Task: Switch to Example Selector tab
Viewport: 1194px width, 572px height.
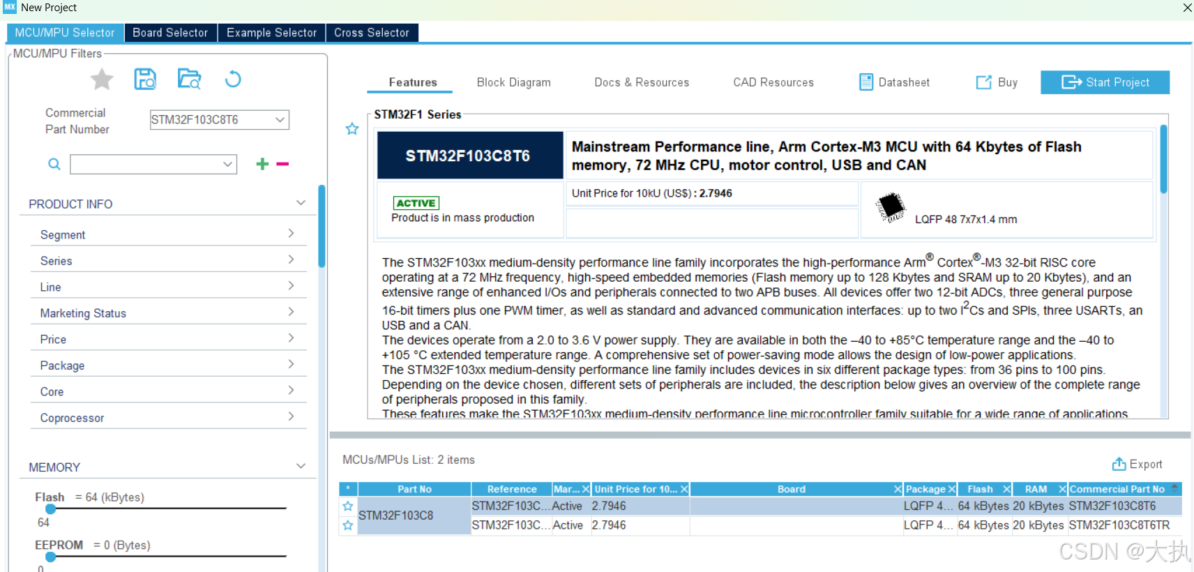Action: click(271, 33)
